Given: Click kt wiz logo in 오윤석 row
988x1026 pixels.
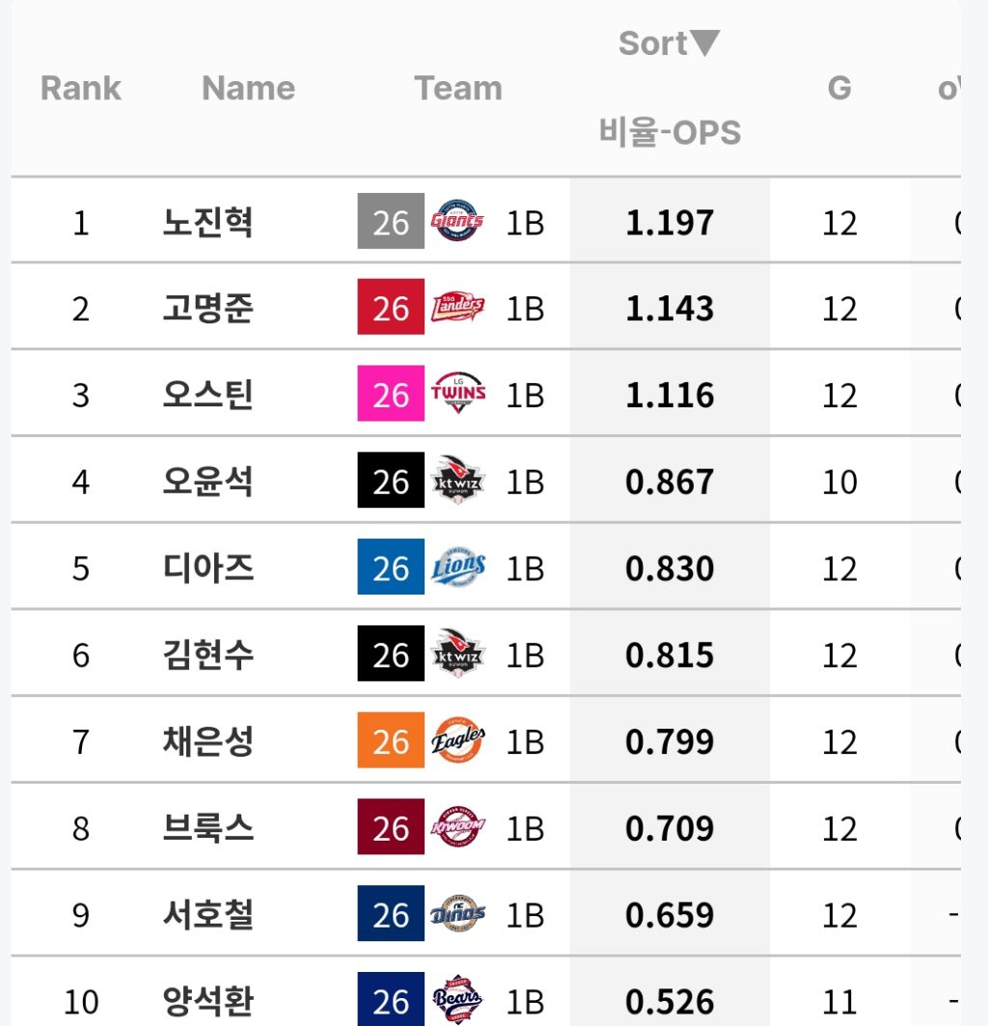Looking at the screenshot, I should point(457,481).
